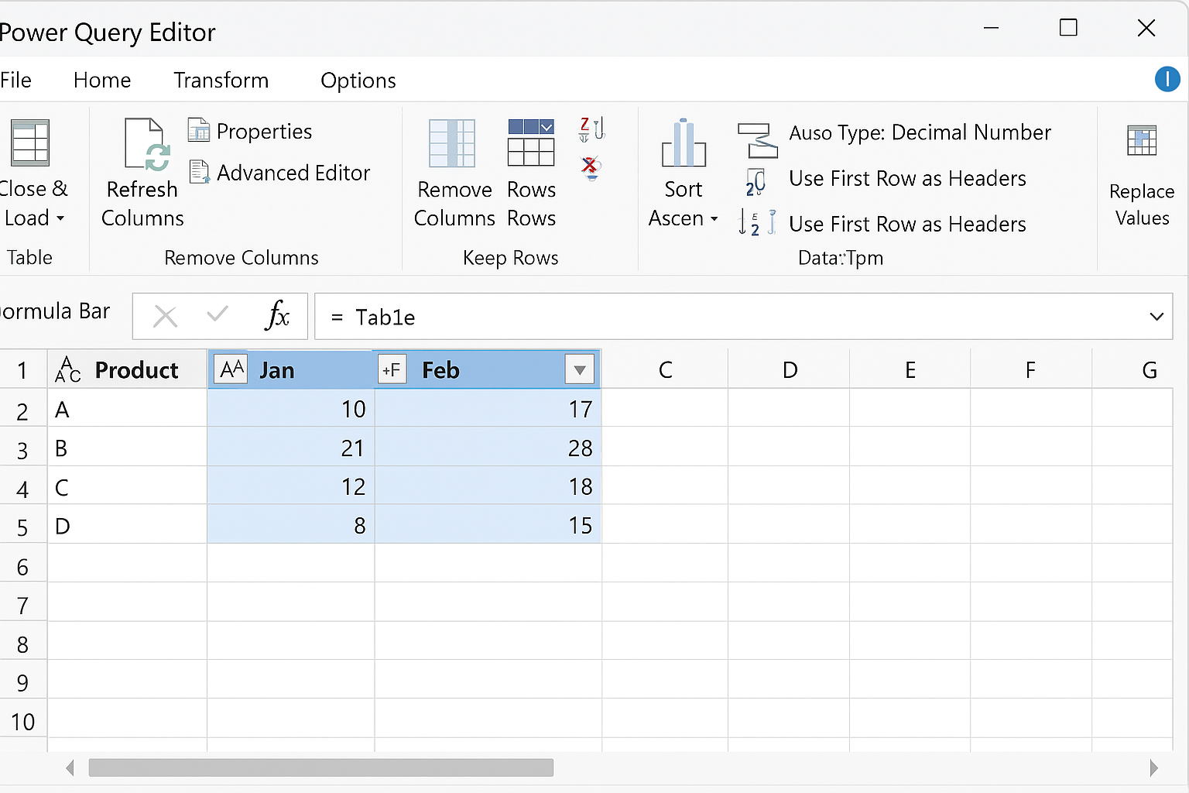Screen dimensions: 1189x793
Task: Cancel formula with the X icon
Action: (x=165, y=316)
